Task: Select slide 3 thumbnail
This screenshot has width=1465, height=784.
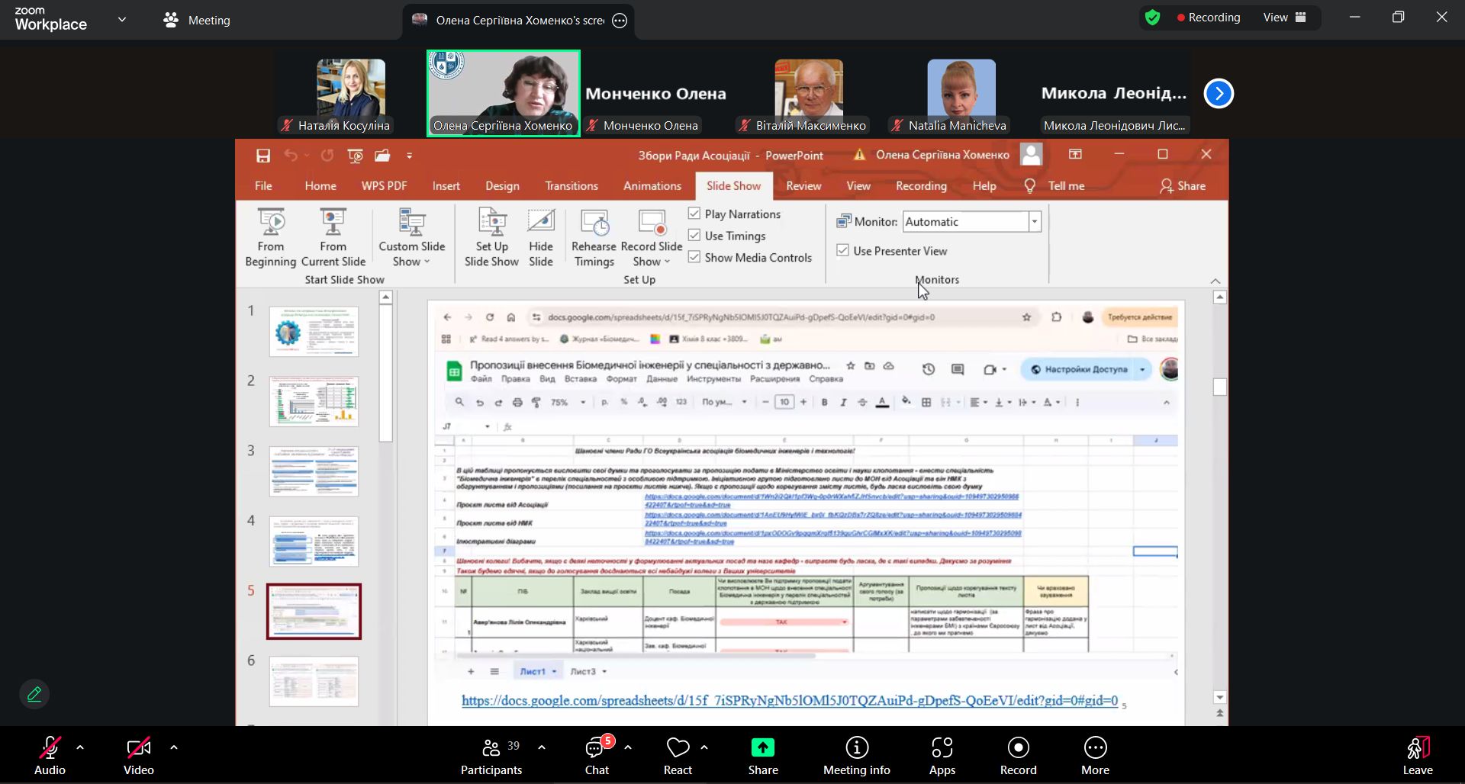Action: [314, 472]
